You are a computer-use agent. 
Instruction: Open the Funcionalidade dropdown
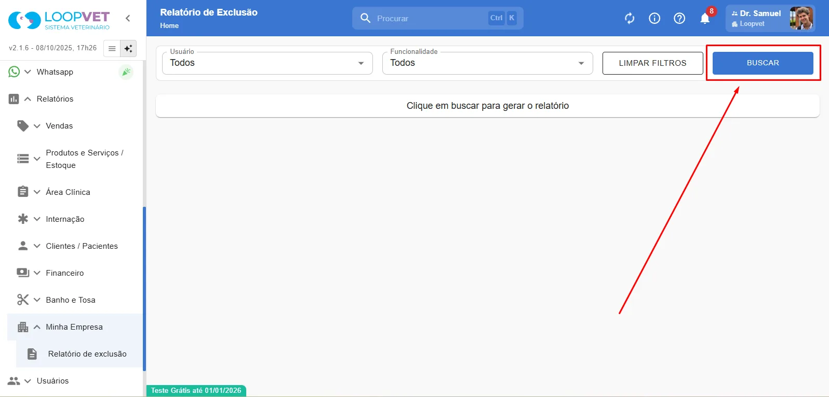click(x=487, y=63)
